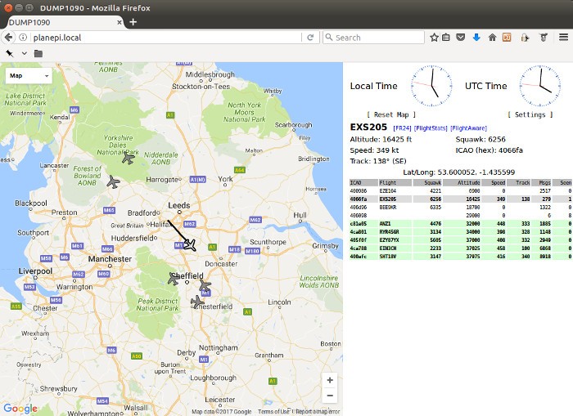Focus the address bar with planepi.local

(x=165, y=38)
